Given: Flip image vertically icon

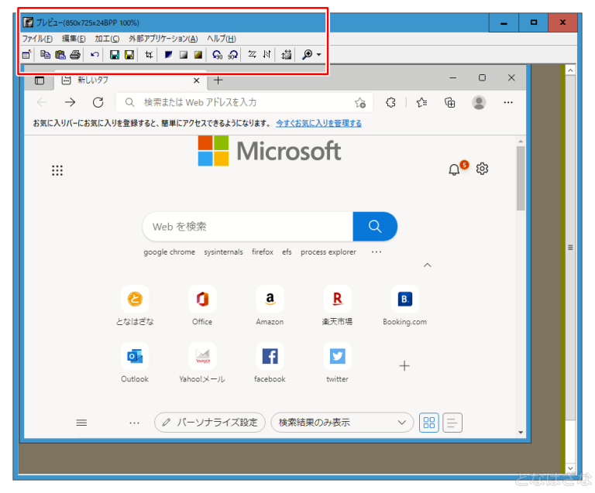Looking at the screenshot, I should point(267,55).
